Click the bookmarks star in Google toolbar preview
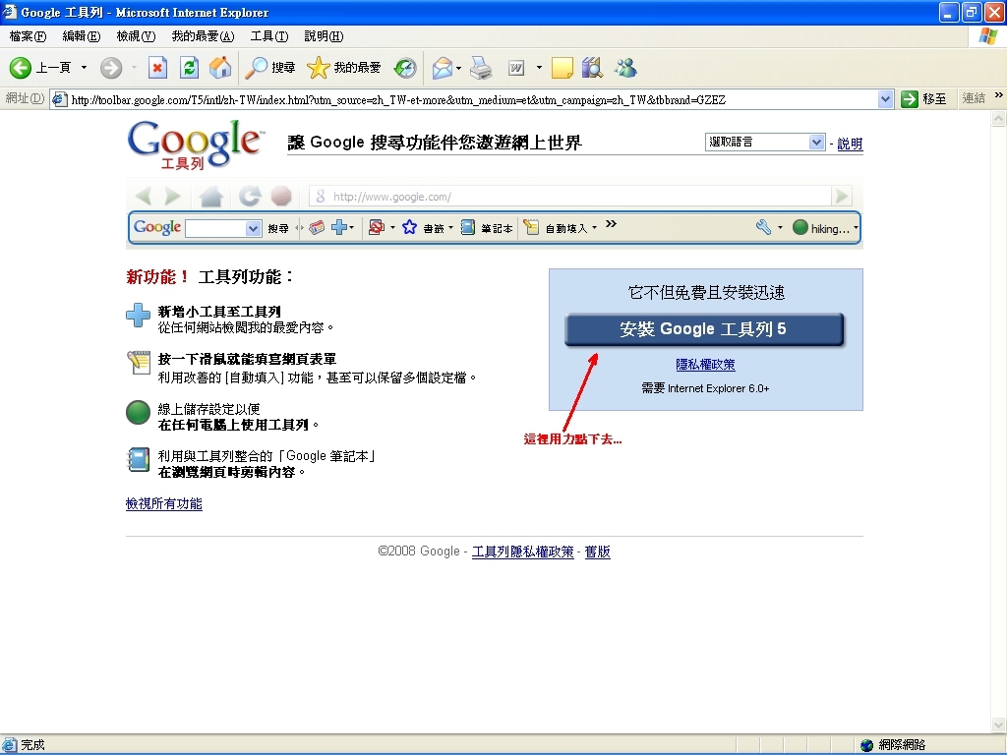This screenshot has width=1007, height=755. pyautogui.click(x=409, y=227)
